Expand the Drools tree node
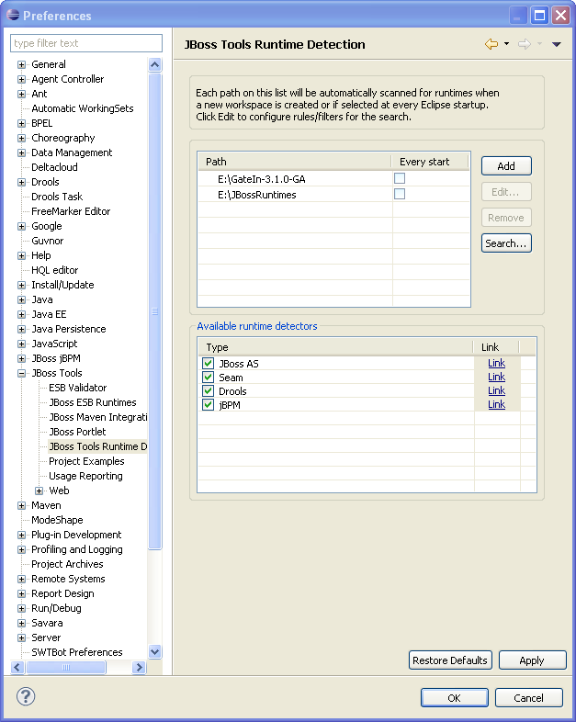The image size is (576, 722). pyautogui.click(x=21, y=183)
